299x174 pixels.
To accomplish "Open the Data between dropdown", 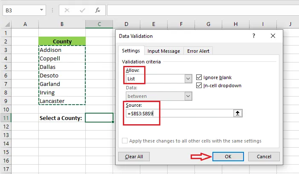I will click(x=188, y=96).
